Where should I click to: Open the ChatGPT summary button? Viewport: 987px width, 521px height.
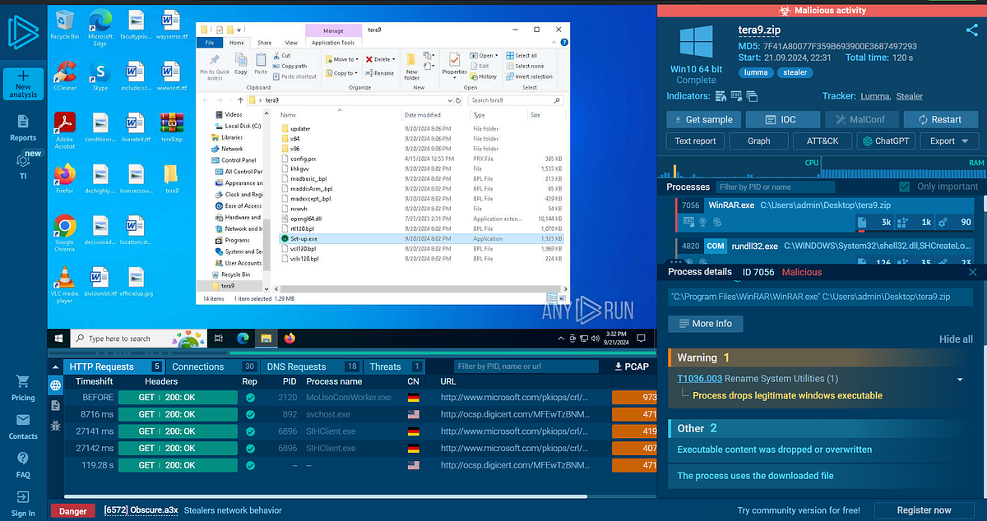tap(886, 141)
